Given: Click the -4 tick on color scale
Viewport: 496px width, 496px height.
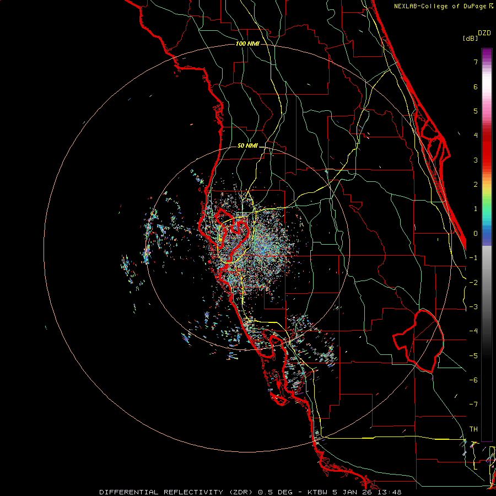Looking at the screenshot, I should coord(473,331).
